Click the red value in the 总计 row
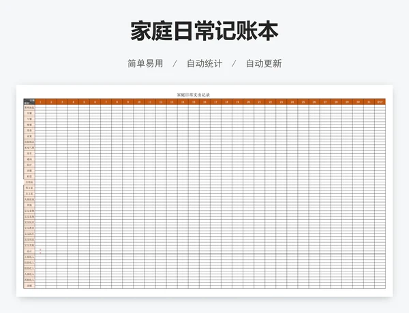This screenshot has width=409, height=313. click(40, 251)
